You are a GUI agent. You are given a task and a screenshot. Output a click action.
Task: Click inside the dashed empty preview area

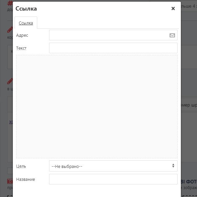97,106
